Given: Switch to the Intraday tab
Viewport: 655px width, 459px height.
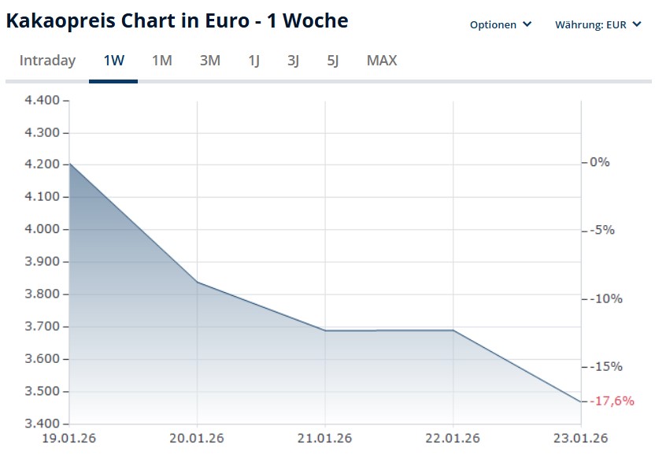Looking at the screenshot, I should [x=47, y=61].
